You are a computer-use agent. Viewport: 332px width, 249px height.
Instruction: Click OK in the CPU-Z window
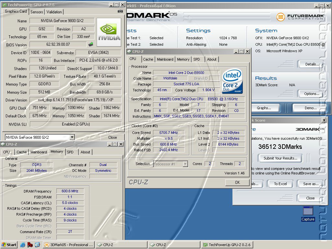(x=237, y=182)
